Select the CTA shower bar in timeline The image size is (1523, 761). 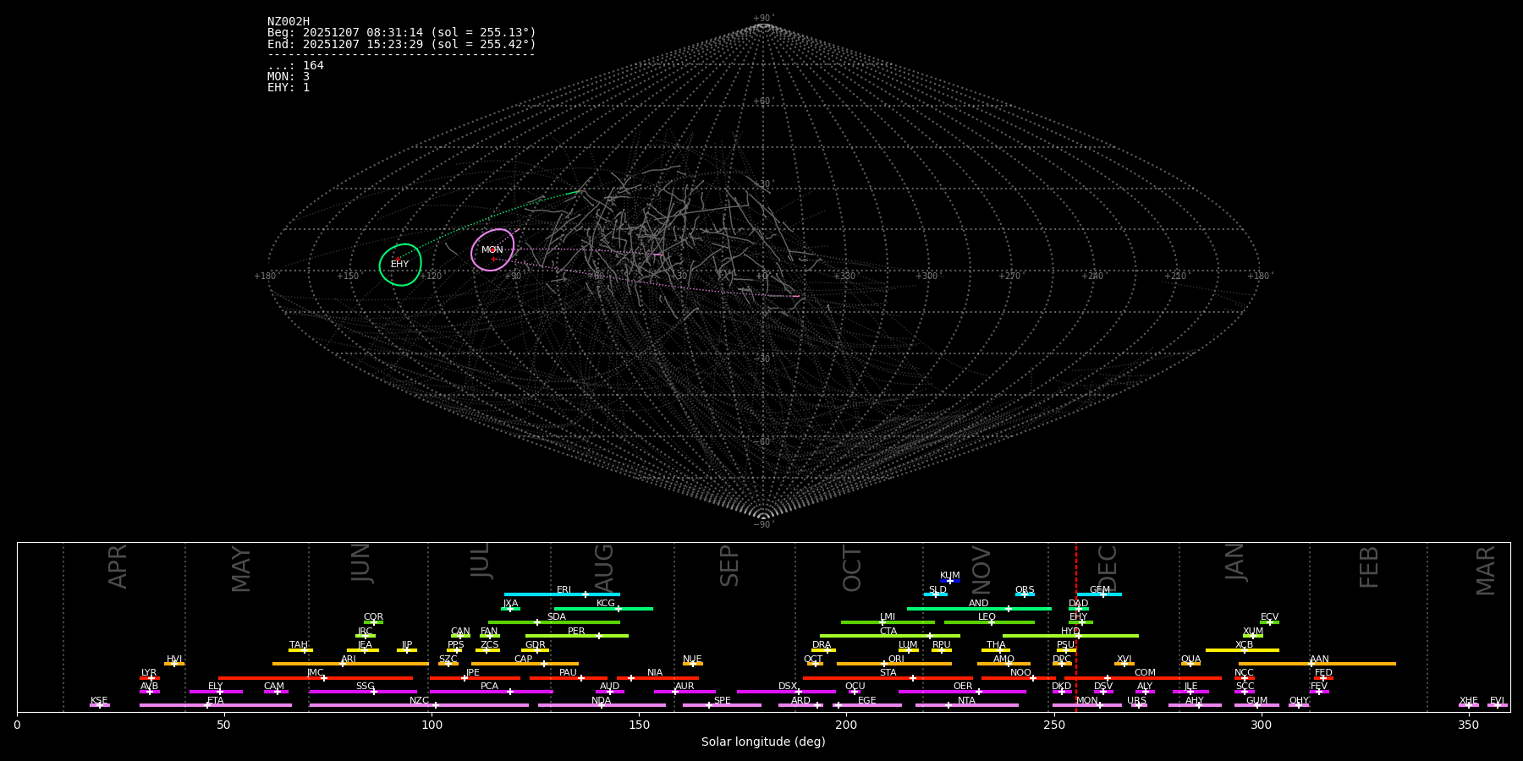pos(890,636)
